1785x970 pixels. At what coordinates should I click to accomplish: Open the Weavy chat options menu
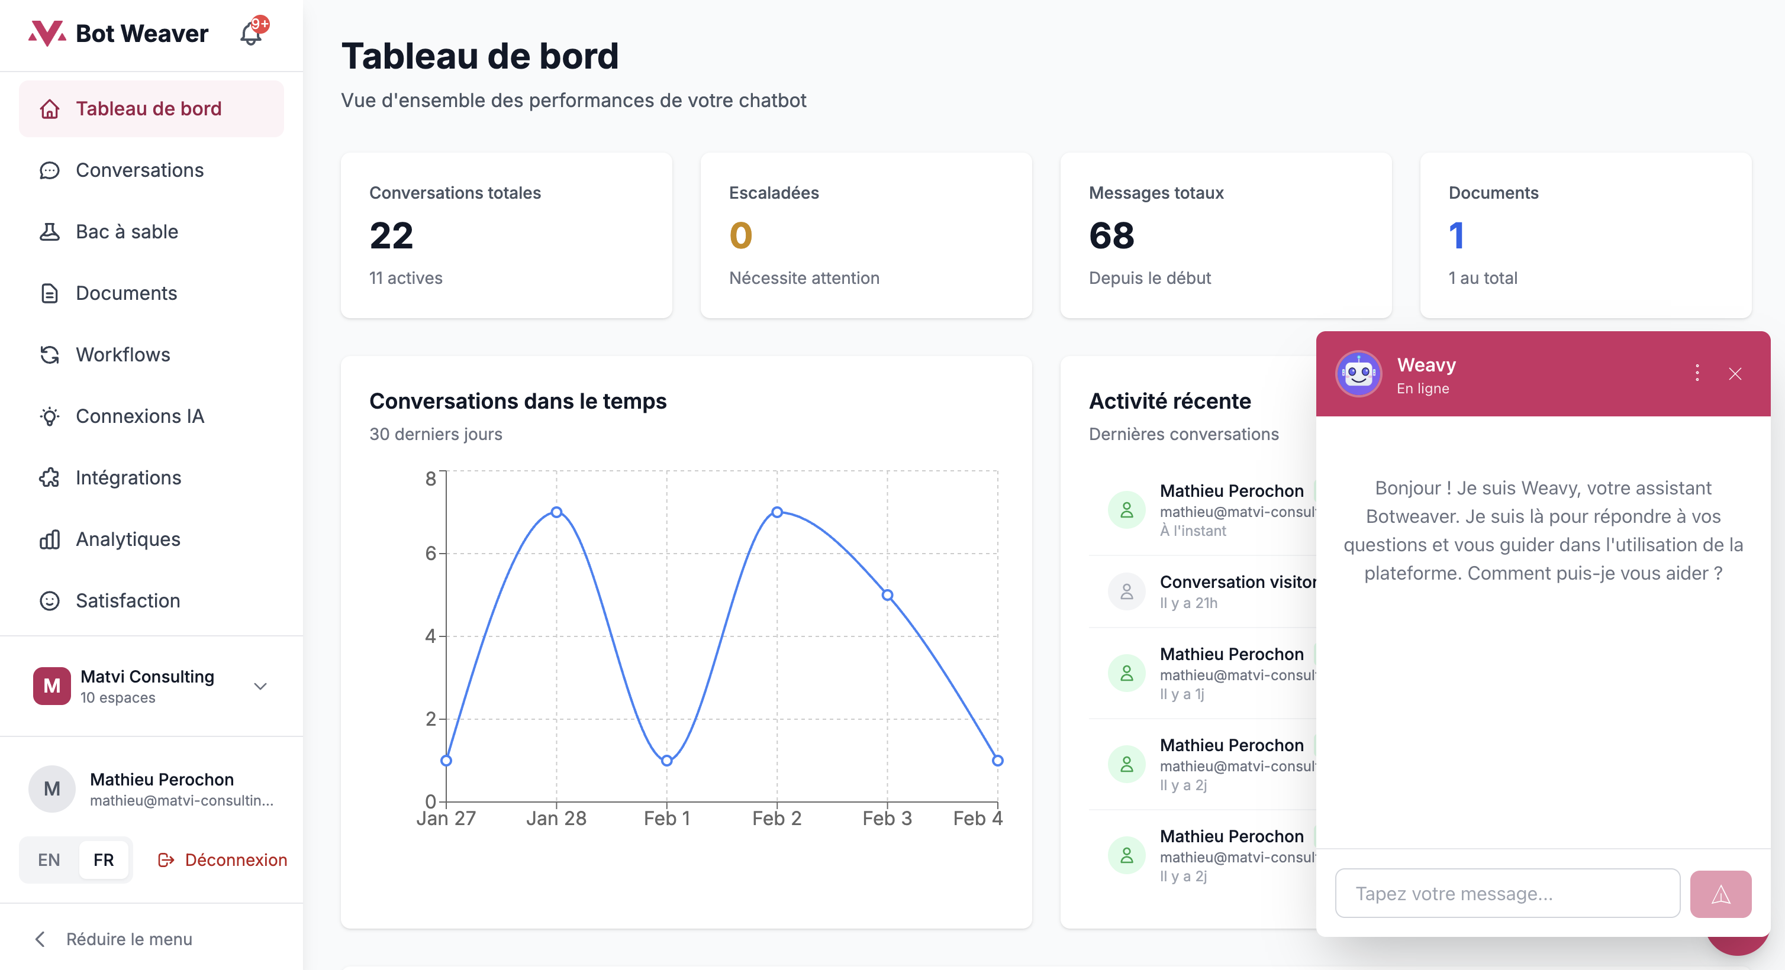1696,373
